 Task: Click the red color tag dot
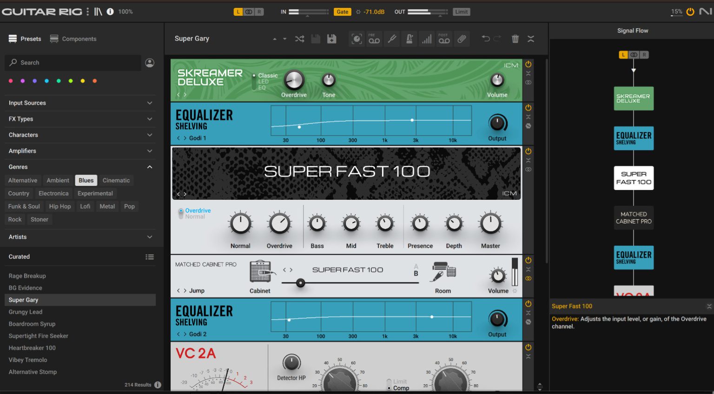point(10,80)
